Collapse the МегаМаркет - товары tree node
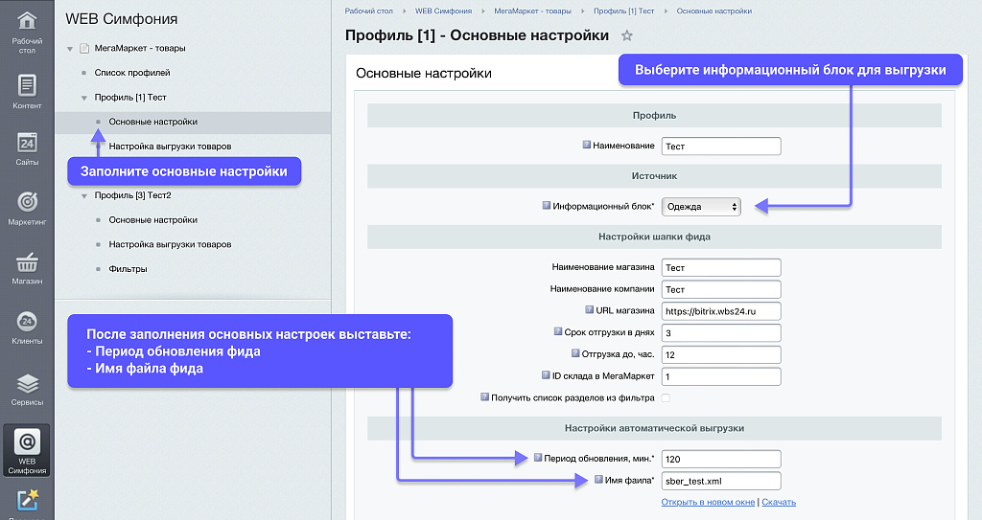Image resolution: width=982 pixels, height=520 pixels. coord(70,49)
